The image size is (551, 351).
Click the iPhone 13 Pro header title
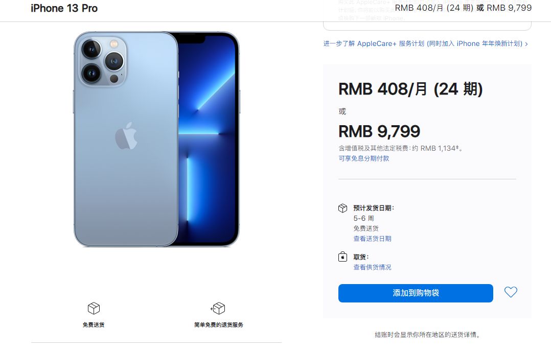64,8
